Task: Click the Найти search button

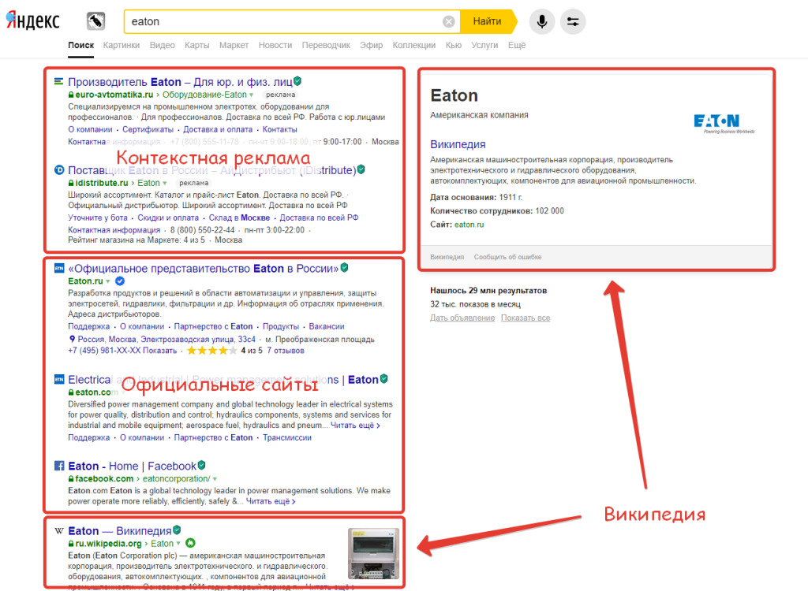Action: click(487, 21)
